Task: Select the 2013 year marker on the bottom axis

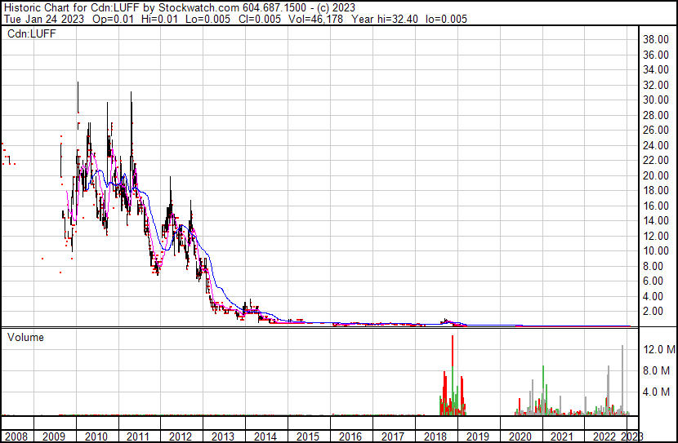Action: [x=223, y=436]
